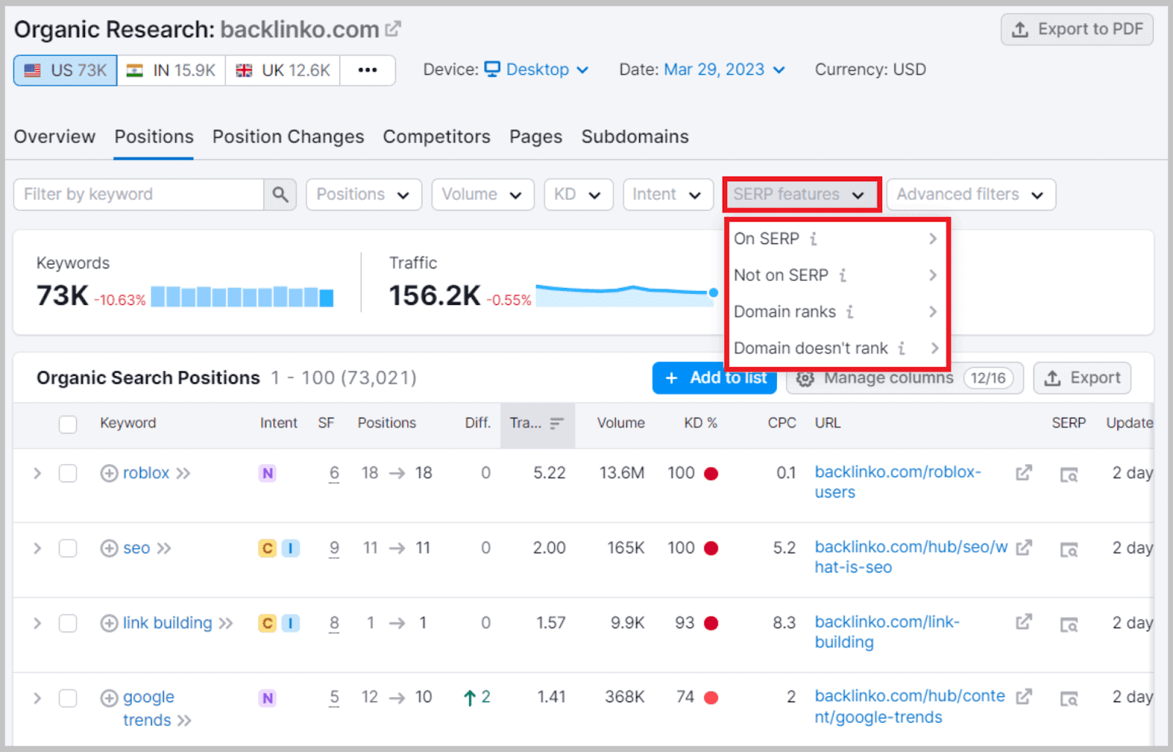The height and width of the screenshot is (752, 1173).
Task: Open backlinko.com/link-building URL link
Action: pyautogui.click(x=887, y=632)
